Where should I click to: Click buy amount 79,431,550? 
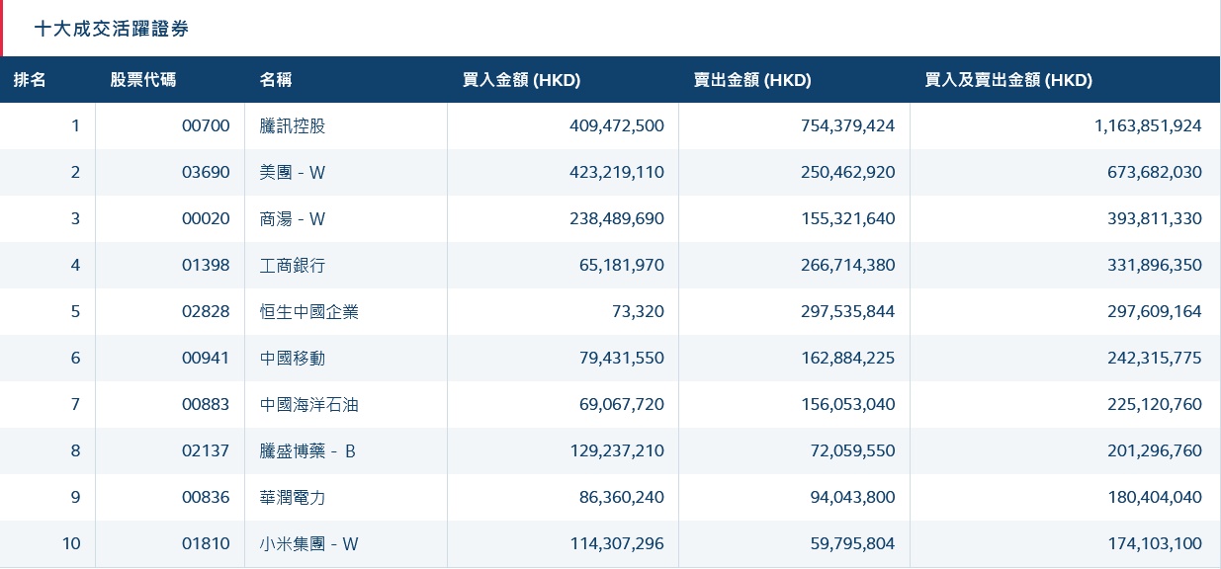622,358
